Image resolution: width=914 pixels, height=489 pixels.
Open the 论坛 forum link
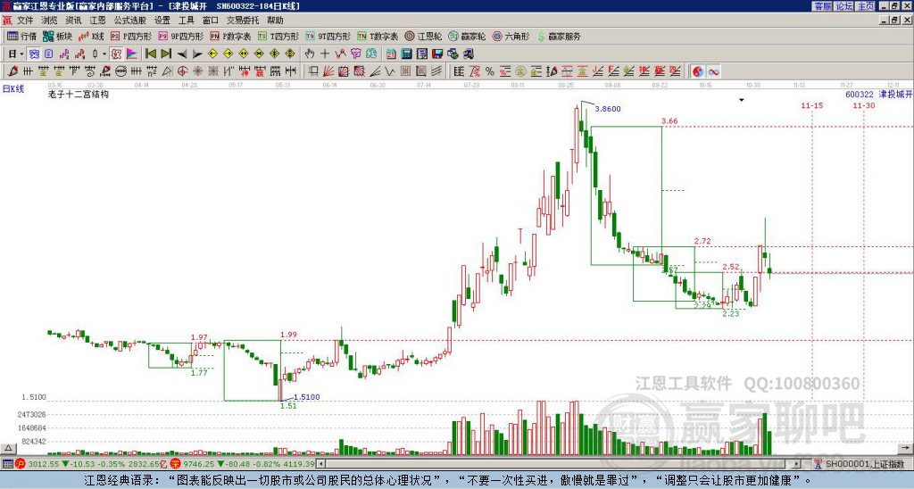click(x=844, y=6)
